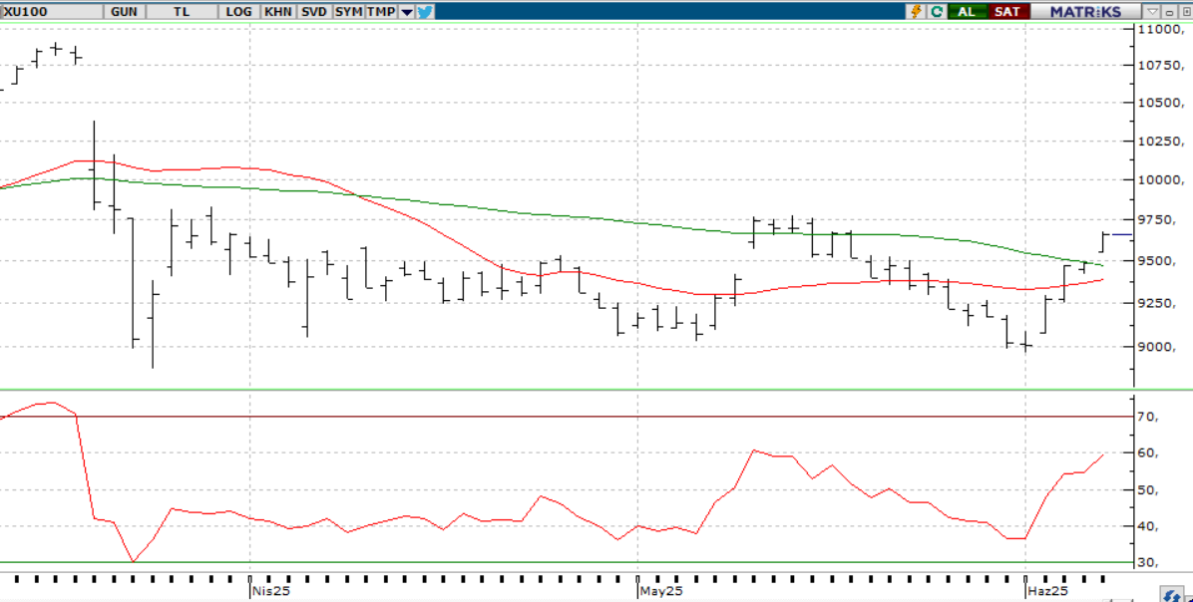
Task: Switch the TL currency button
Action: (x=182, y=11)
